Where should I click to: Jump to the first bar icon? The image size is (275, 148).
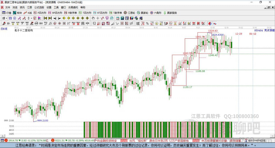tap(45, 18)
